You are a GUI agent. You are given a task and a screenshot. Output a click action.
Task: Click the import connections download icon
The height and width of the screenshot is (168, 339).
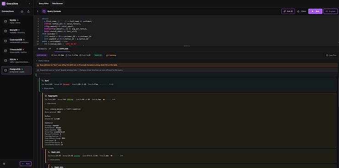pos(22,11)
